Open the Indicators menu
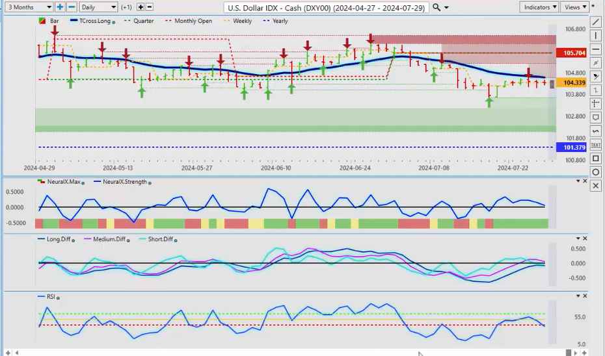The height and width of the screenshot is (356, 605). click(x=539, y=7)
